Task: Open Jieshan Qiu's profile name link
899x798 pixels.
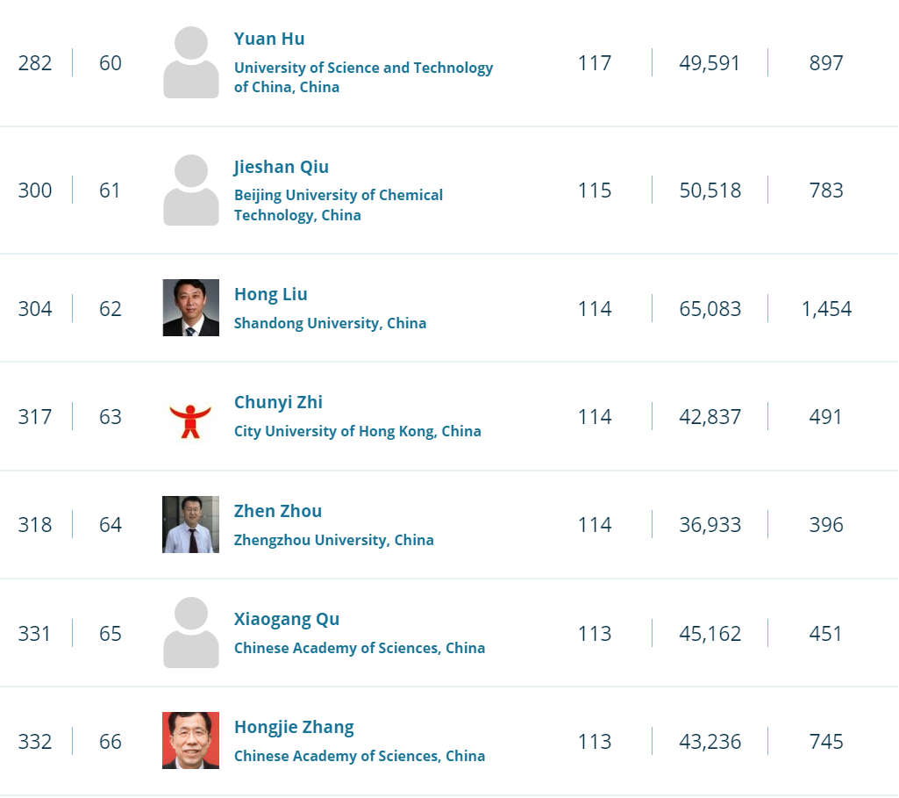Action: click(x=282, y=167)
